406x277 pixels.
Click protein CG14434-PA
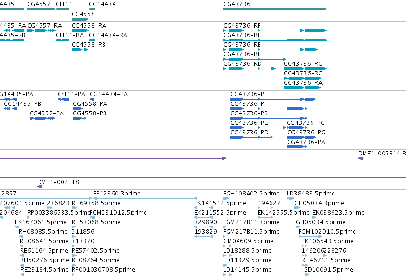tap(92, 99)
